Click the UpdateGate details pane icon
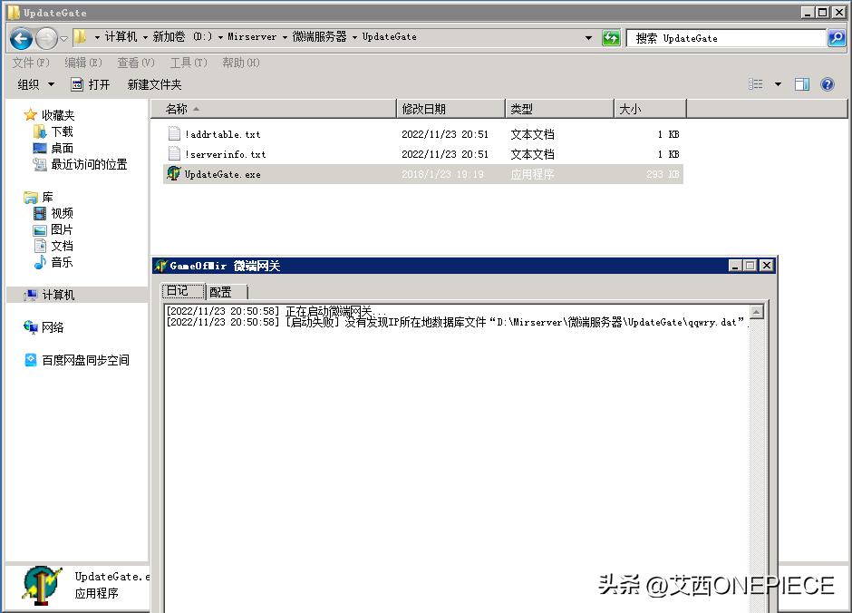This screenshot has height=613, width=852. tap(42, 585)
